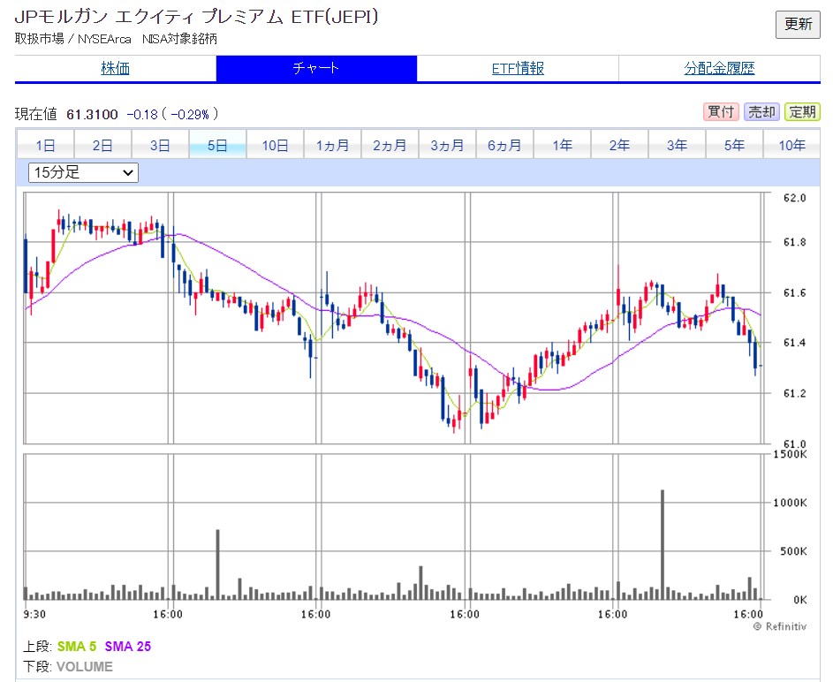This screenshot has height=682, width=833.
Task: Click the NISA対象銘柄 label
Action: (x=179, y=39)
